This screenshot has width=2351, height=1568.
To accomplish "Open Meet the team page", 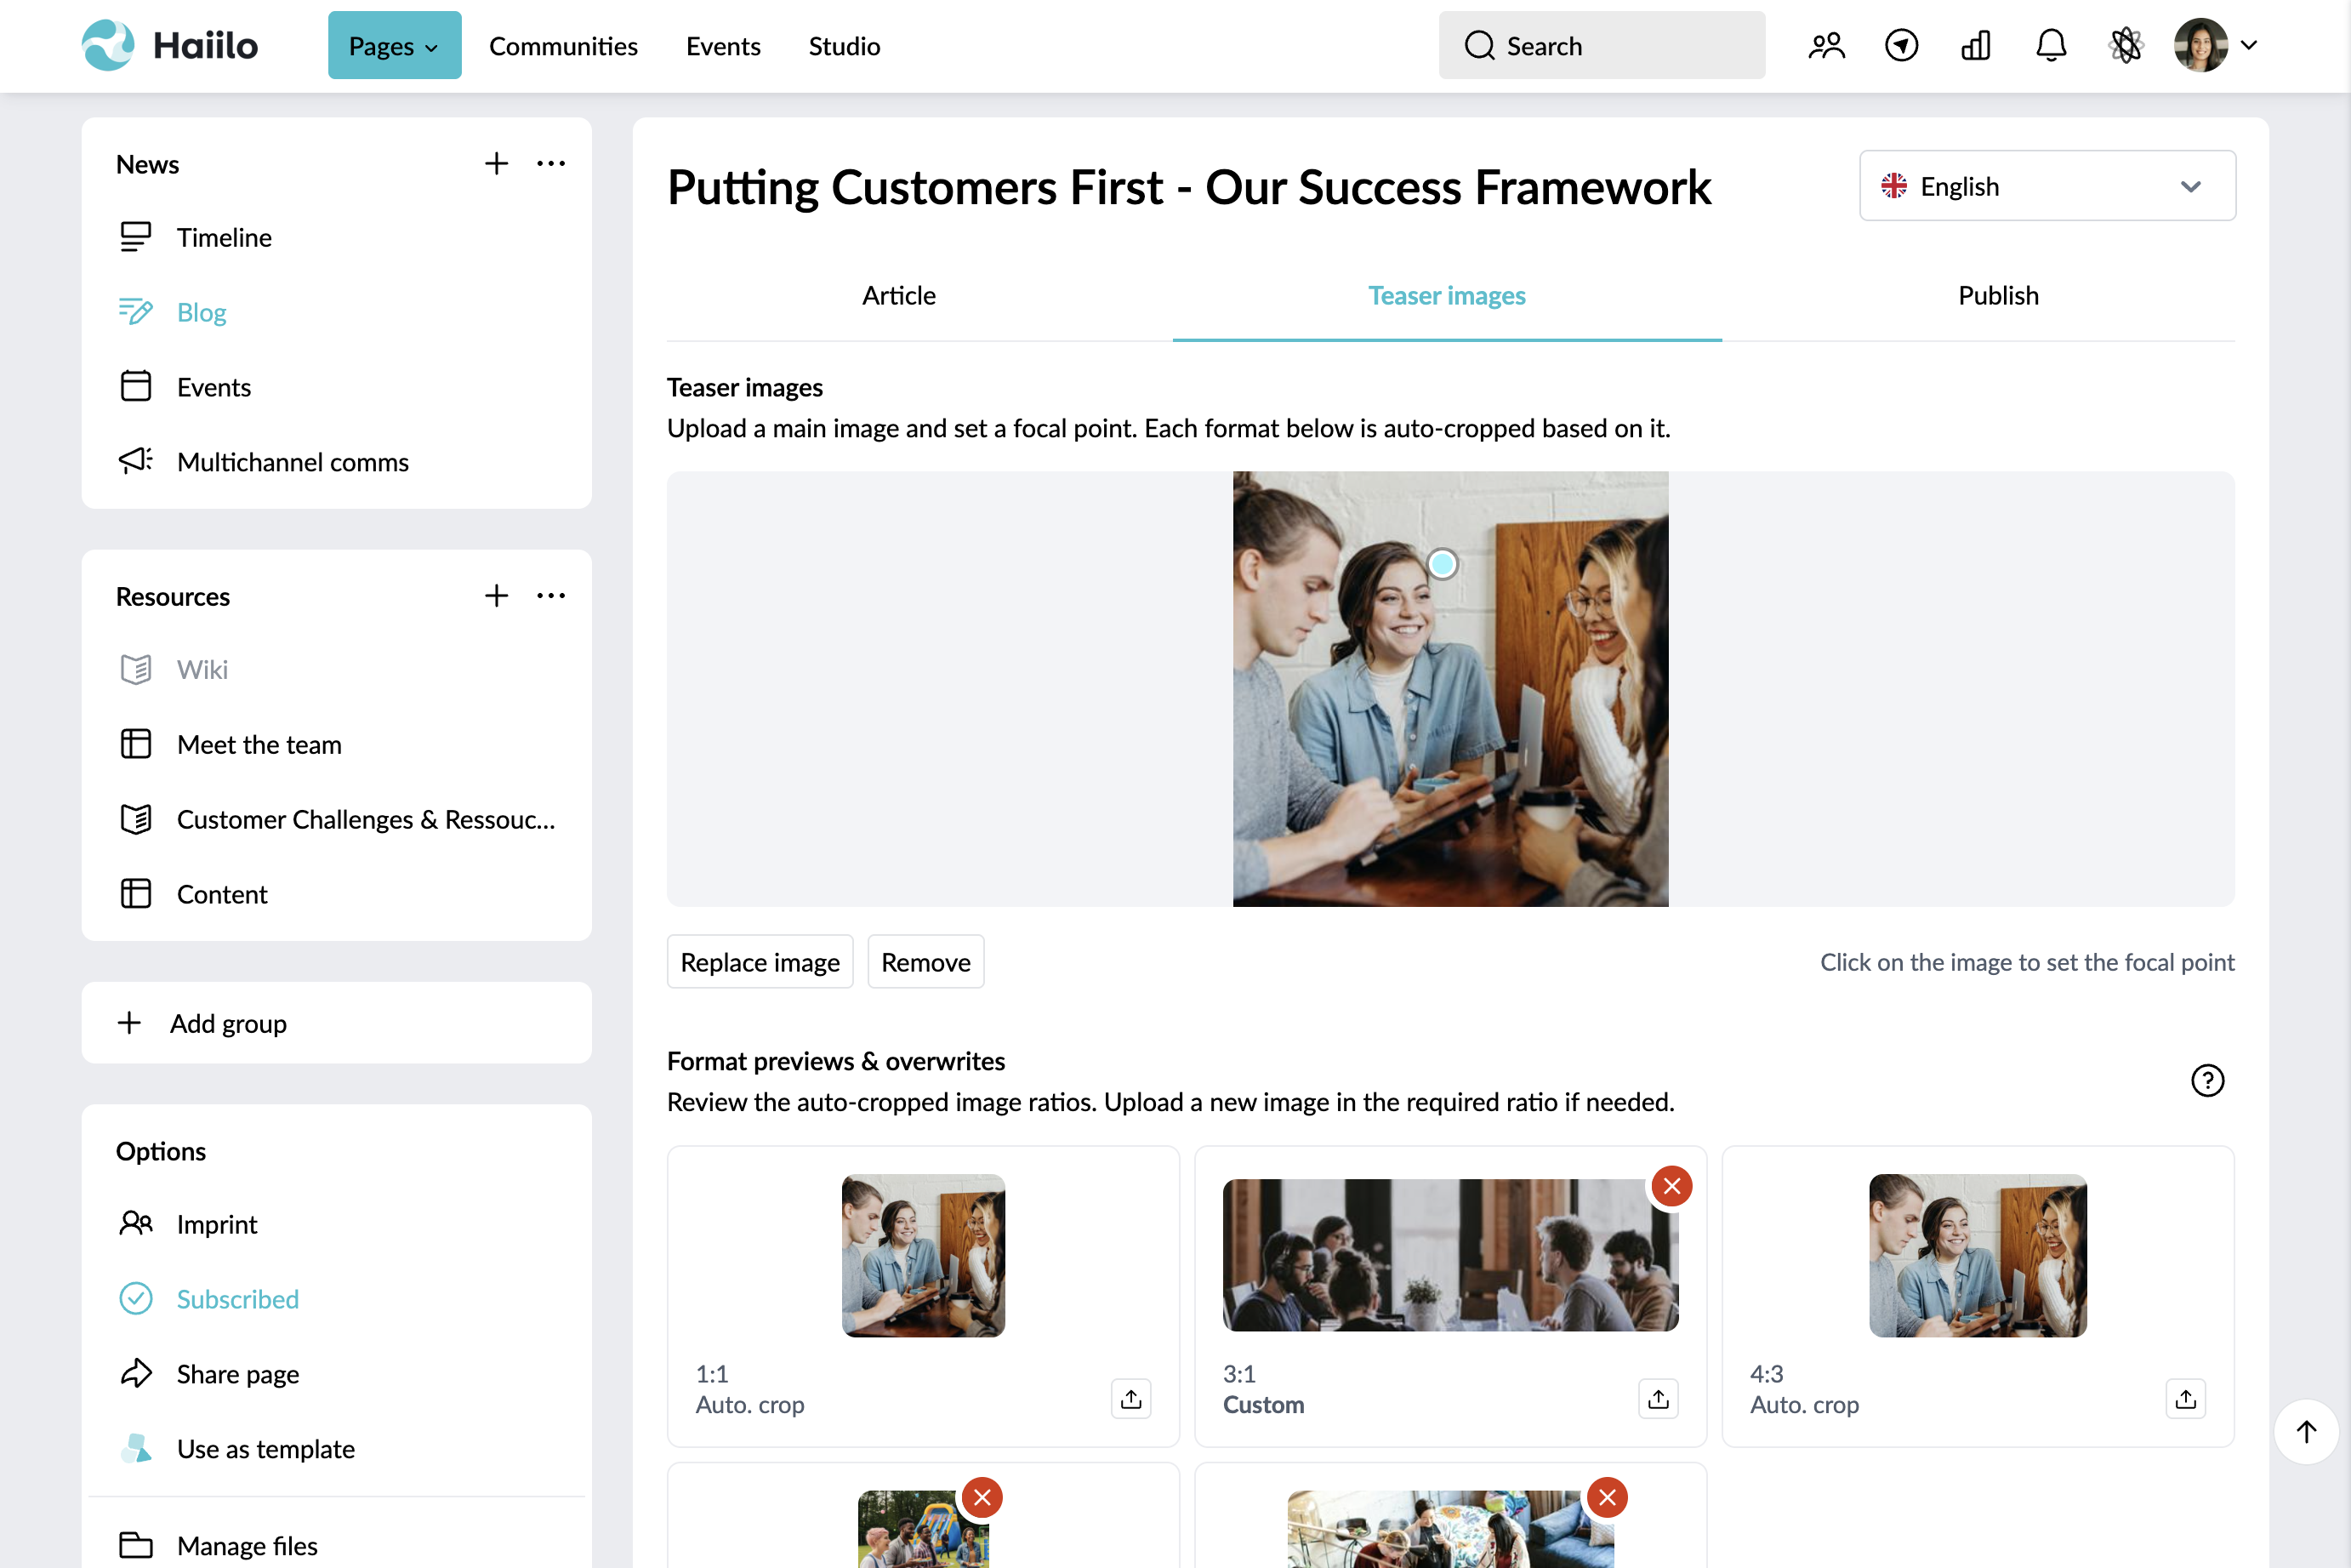I will (259, 744).
